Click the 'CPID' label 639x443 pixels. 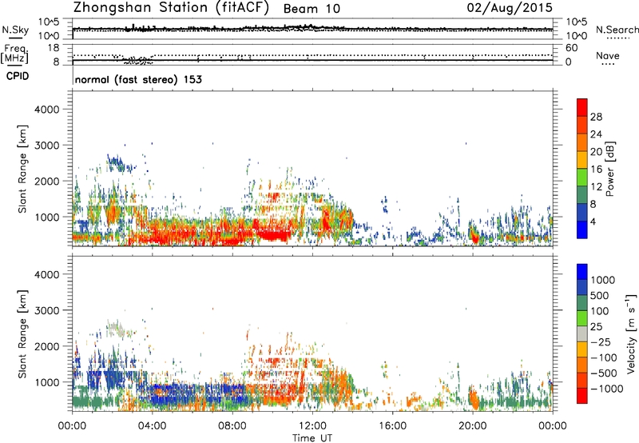(x=18, y=76)
